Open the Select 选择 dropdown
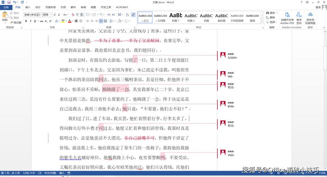 point(271,22)
